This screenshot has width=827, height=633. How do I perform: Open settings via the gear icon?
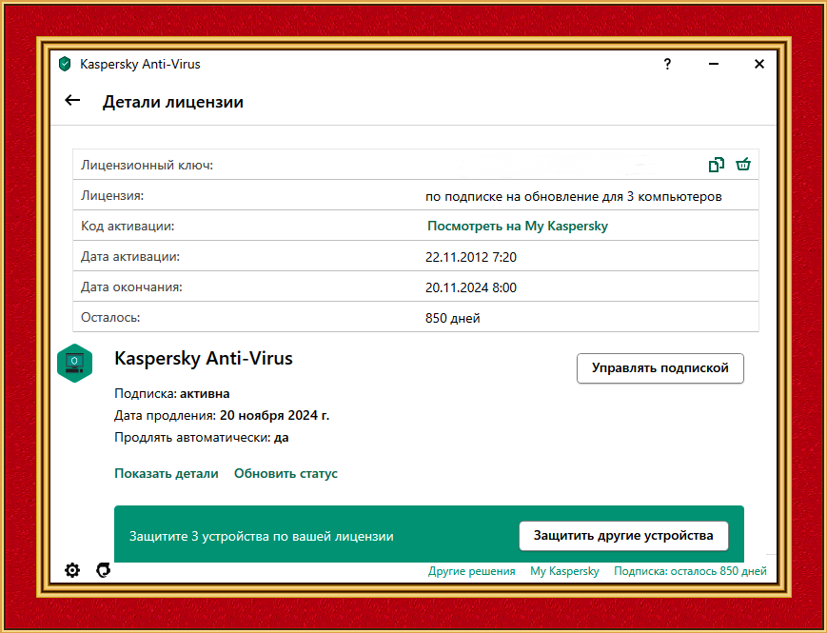pyautogui.click(x=72, y=569)
